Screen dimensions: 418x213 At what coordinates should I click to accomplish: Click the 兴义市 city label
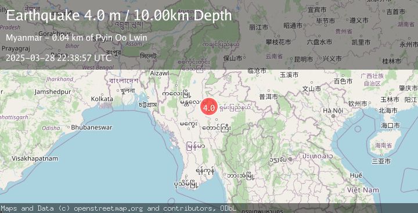click(x=332, y=59)
